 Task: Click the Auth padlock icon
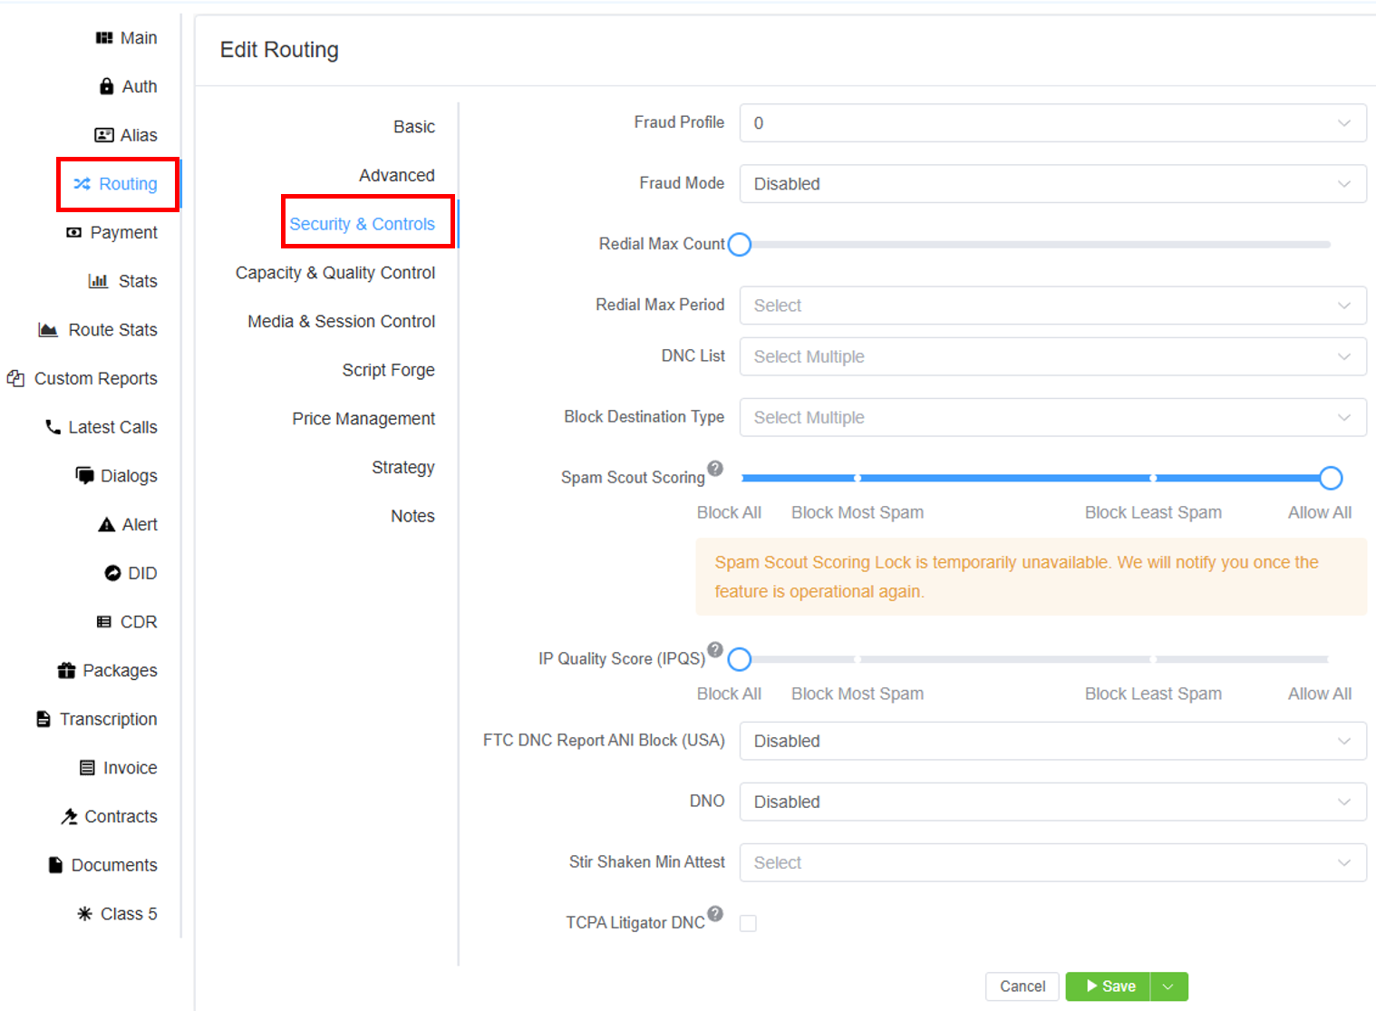tap(106, 86)
